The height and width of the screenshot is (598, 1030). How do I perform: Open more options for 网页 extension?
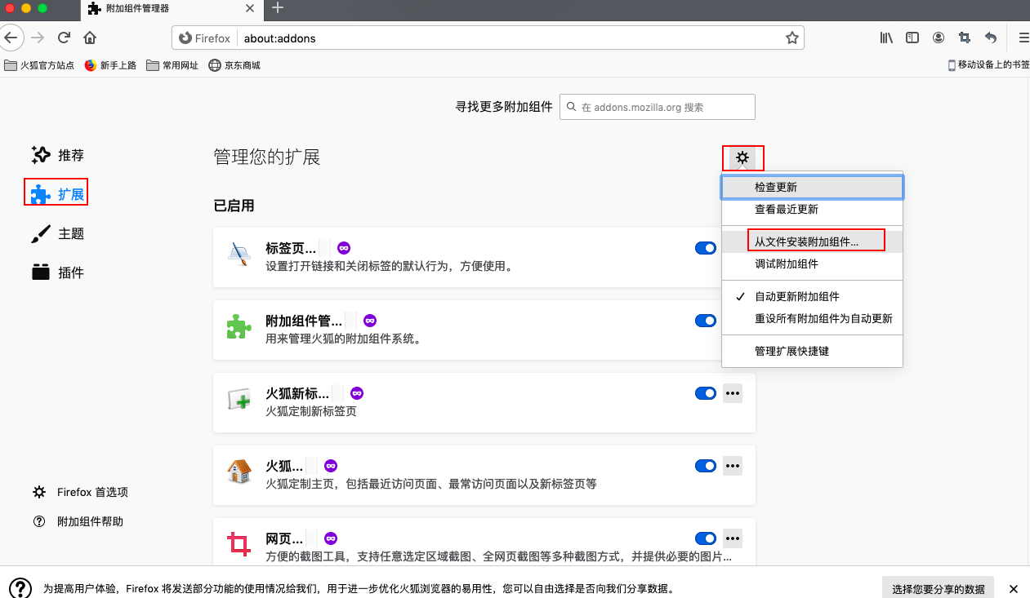click(x=733, y=538)
